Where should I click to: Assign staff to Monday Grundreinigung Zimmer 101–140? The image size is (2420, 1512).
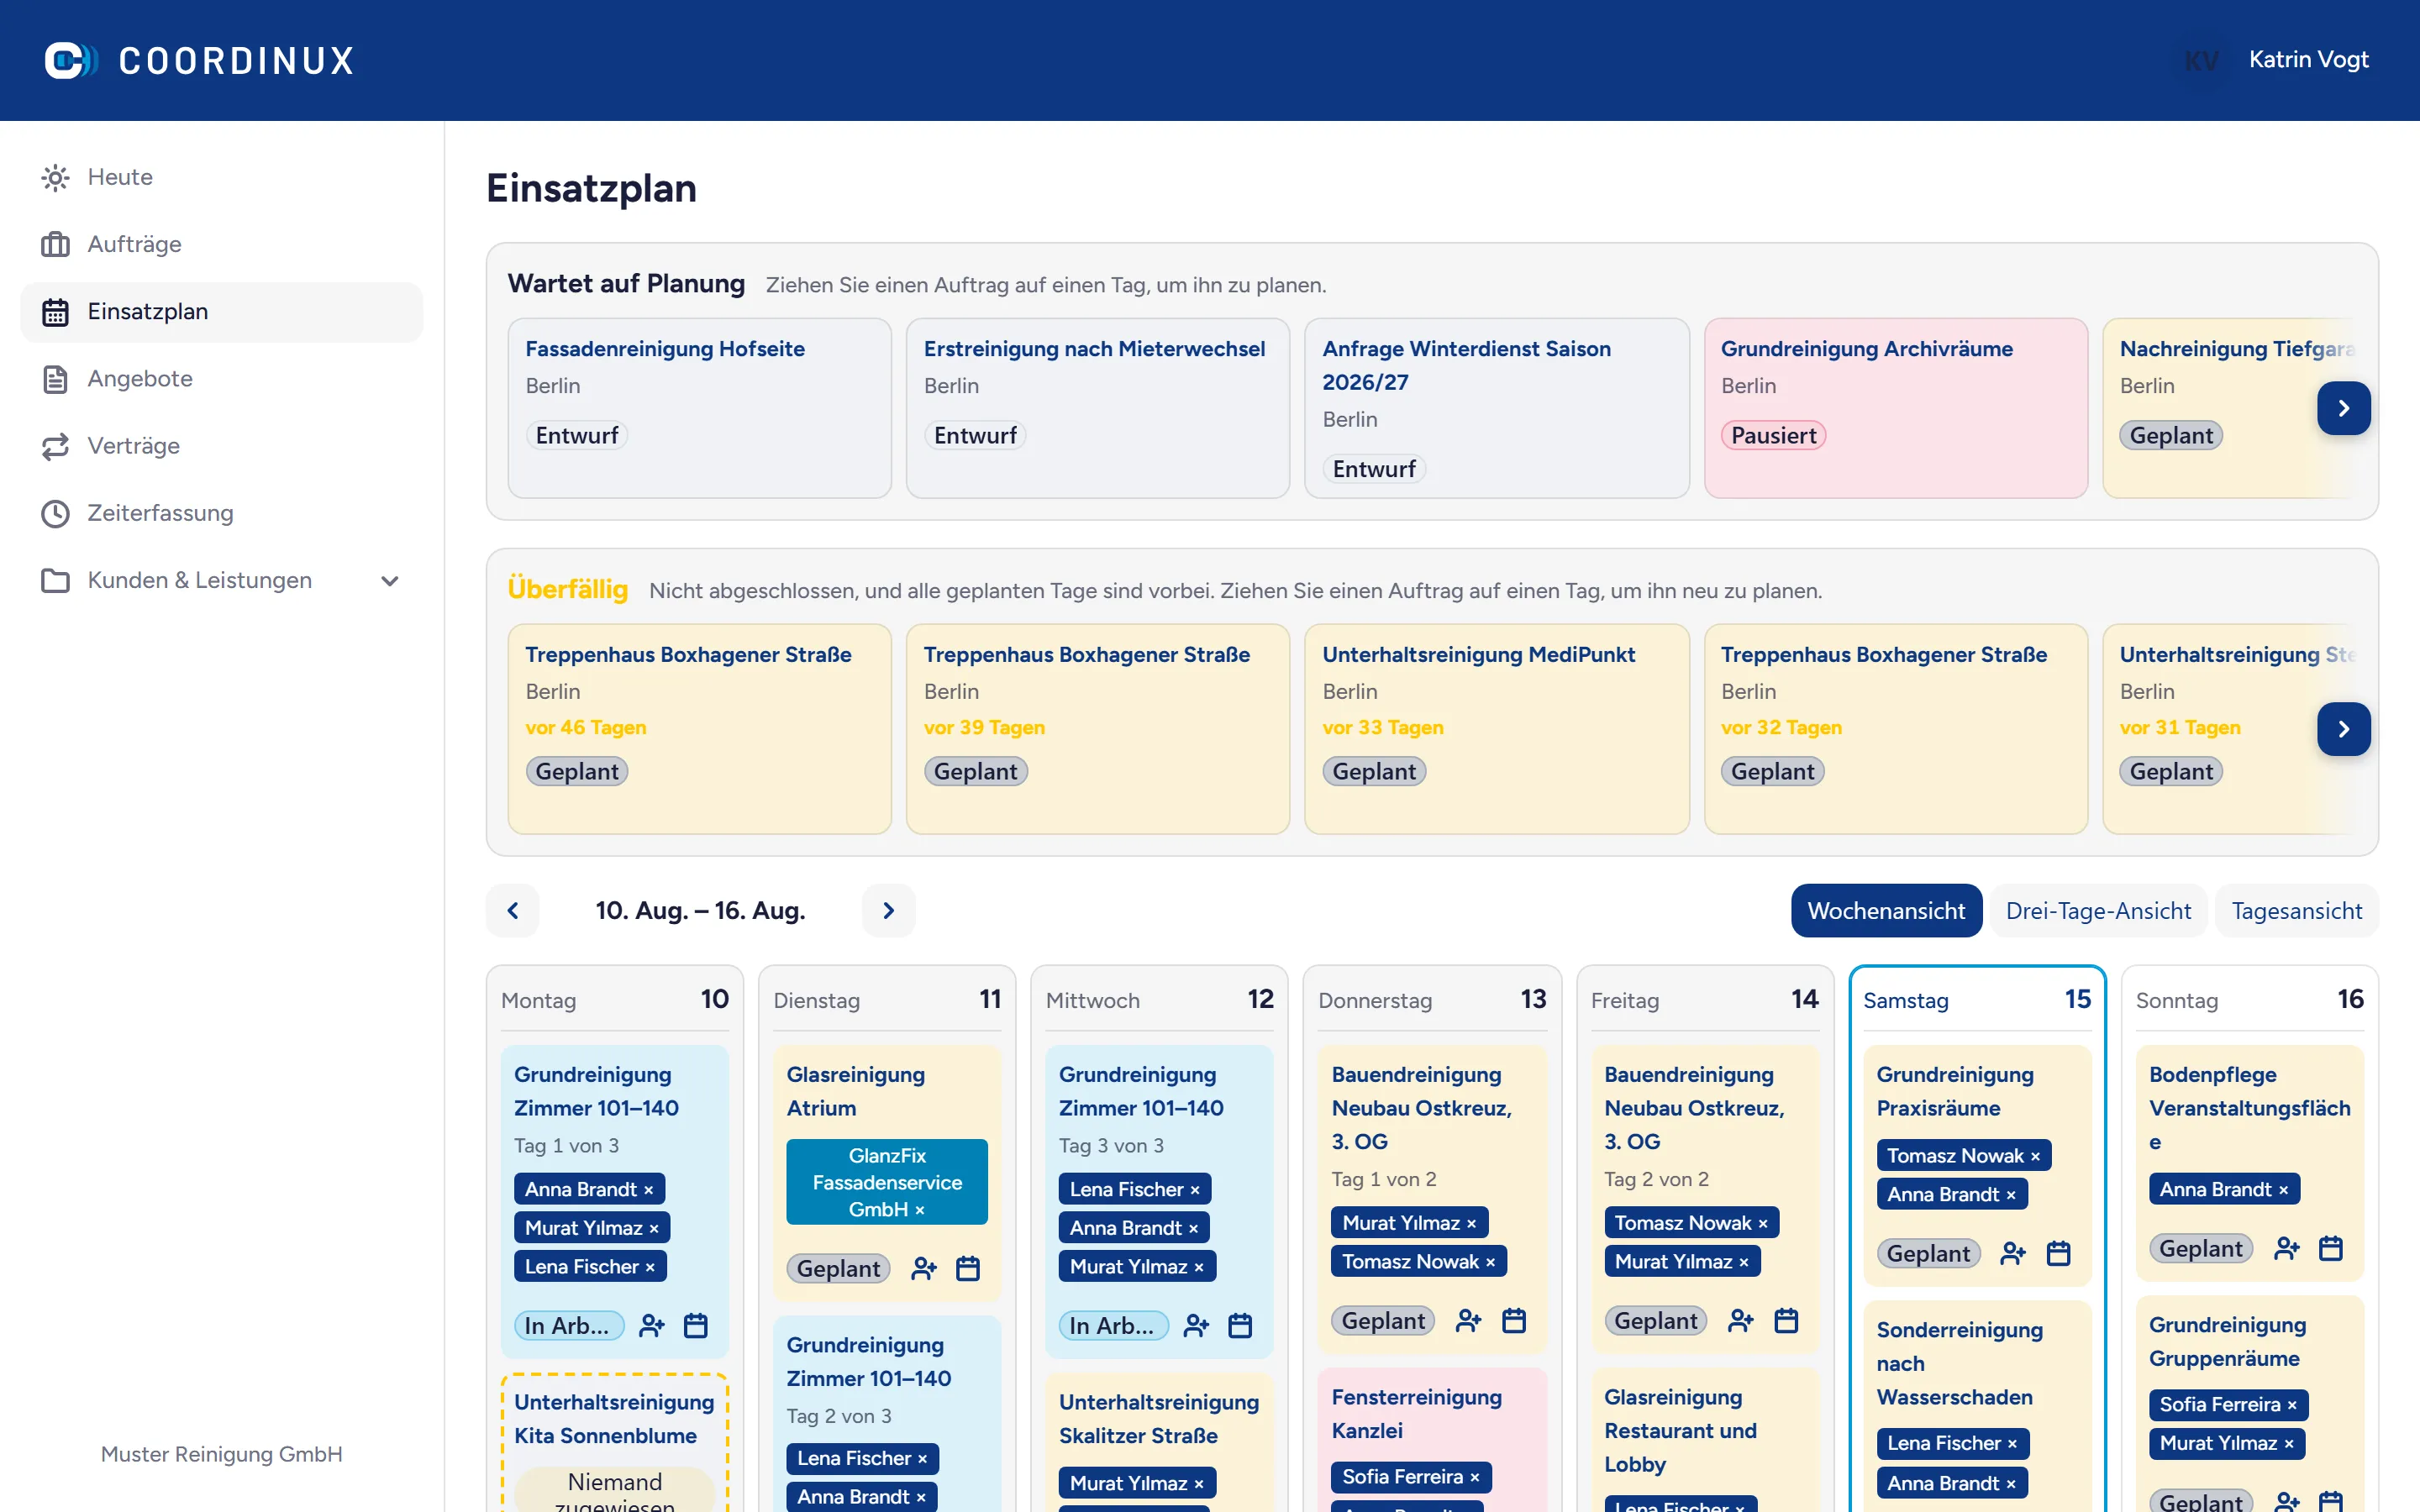point(652,1326)
